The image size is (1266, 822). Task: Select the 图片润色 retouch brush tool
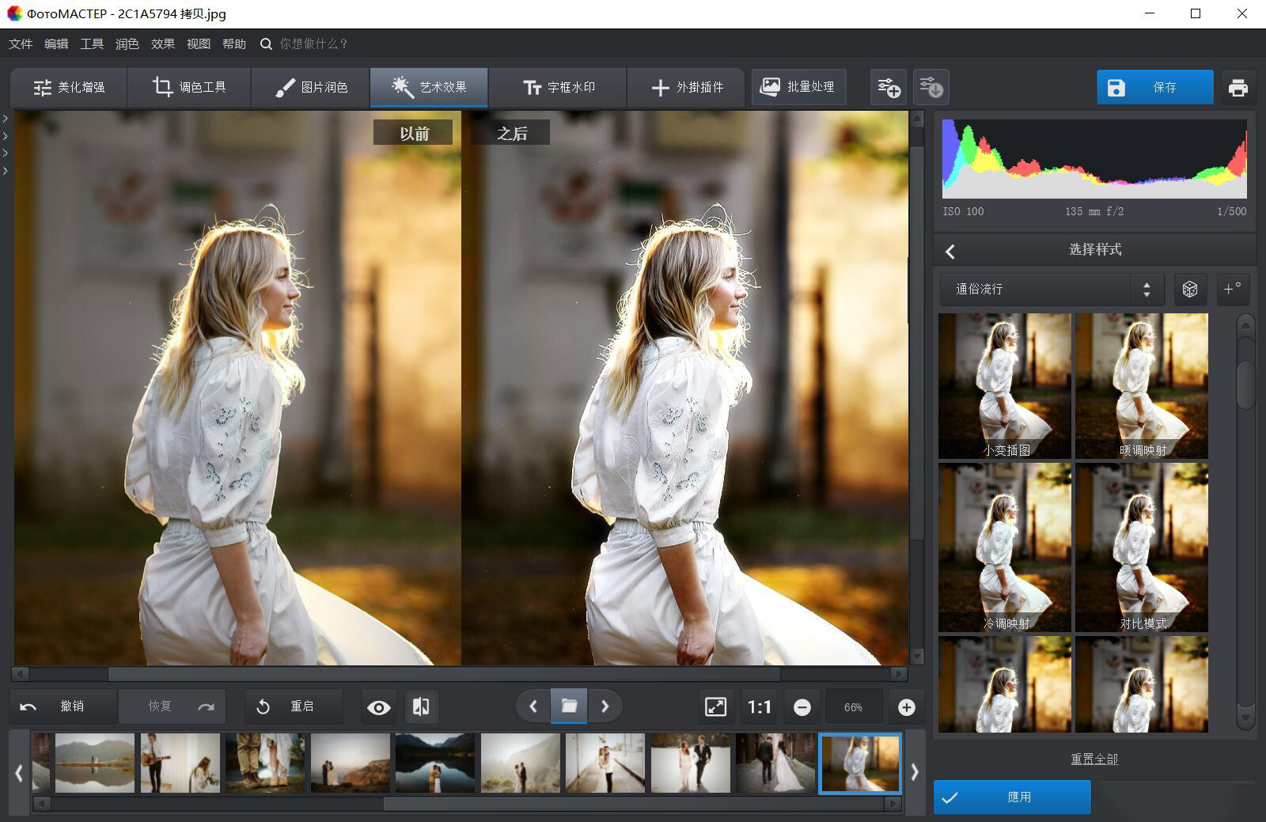309,87
